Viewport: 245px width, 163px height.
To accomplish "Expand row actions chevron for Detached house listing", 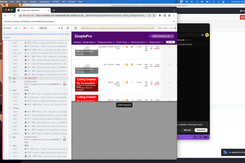I will coord(169,47).
